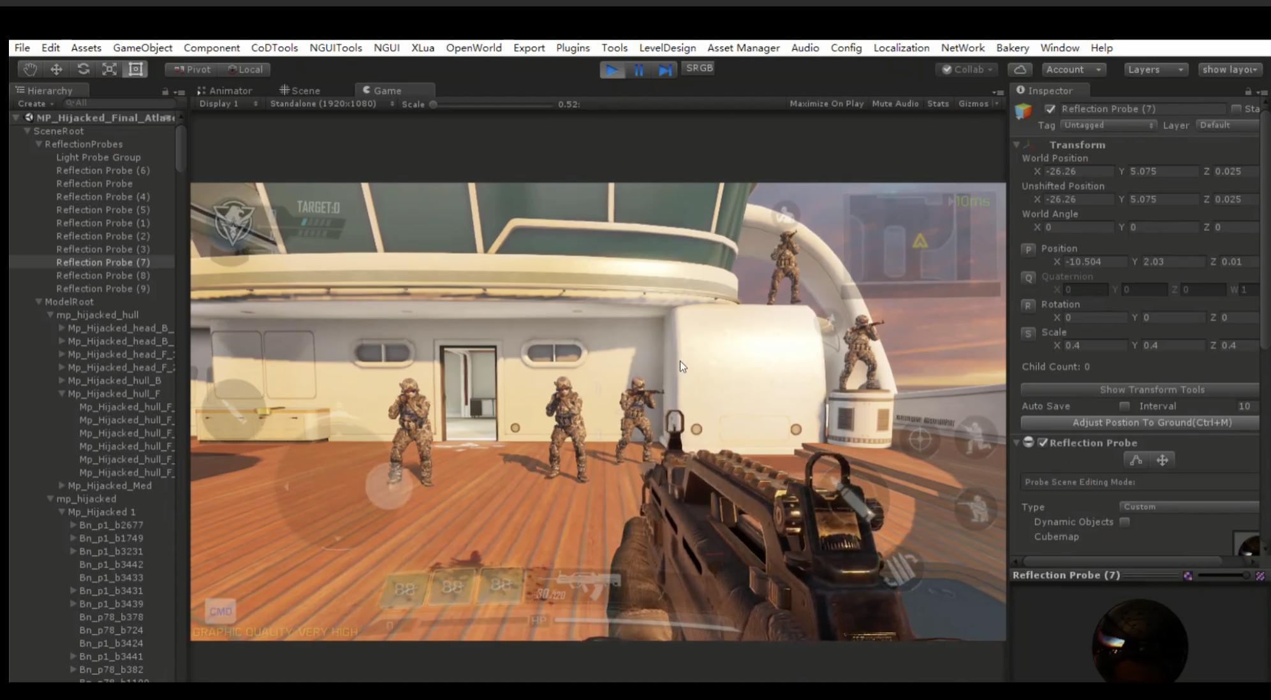Click the R rotation reset button

pos(1028,305)
